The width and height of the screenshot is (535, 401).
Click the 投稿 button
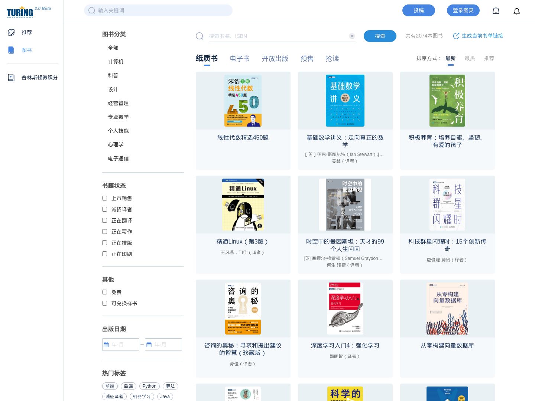(x=419, y=10)
